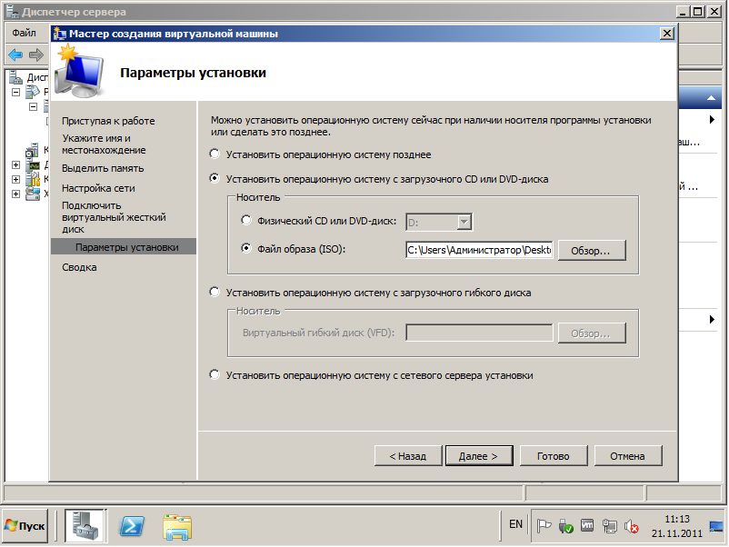
Task: Open the lower actions pane submenu arrow
Action: pos(713,319)
